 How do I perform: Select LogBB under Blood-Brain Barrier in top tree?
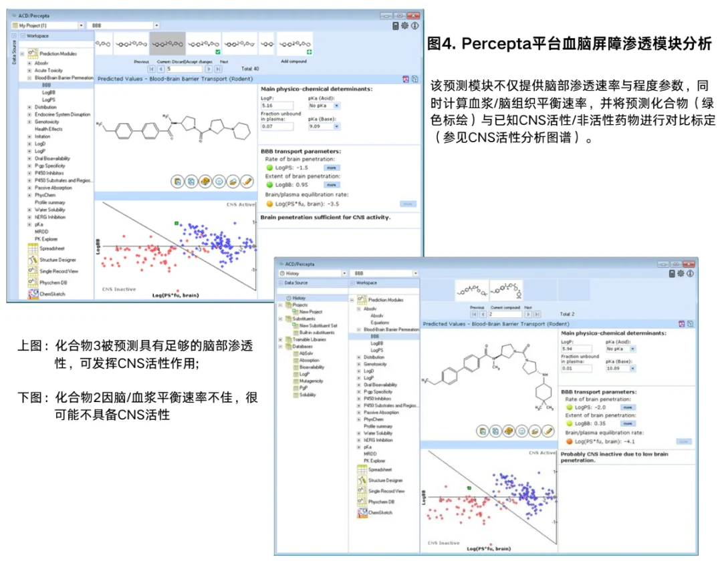coord(49,92)
